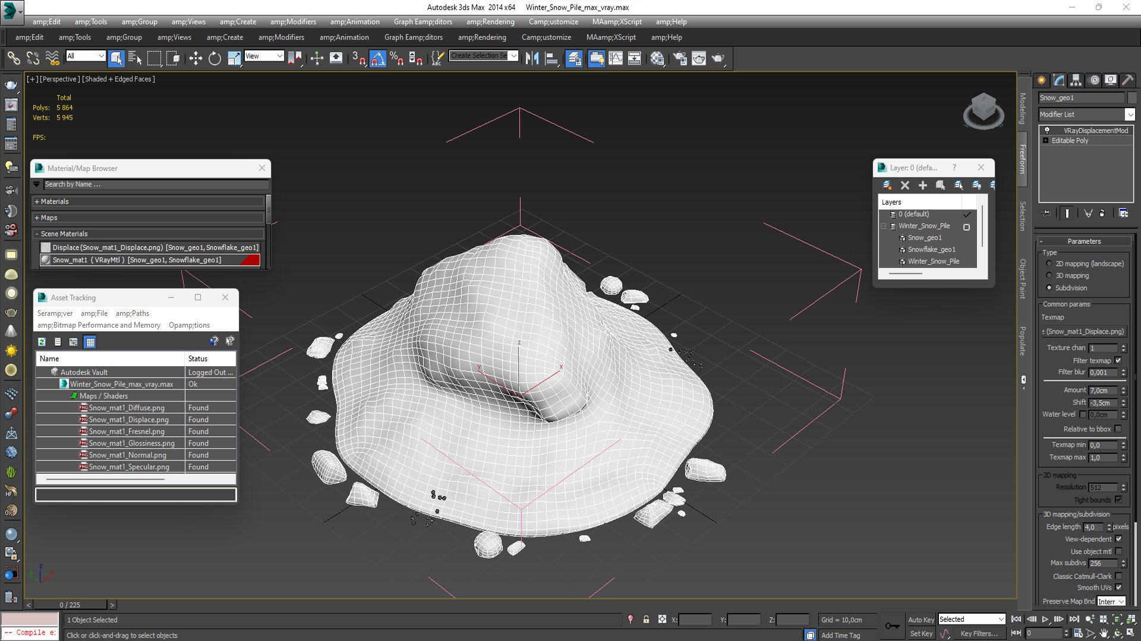The image size is (1141, 641).
Task: Open the selection filter All dropdown
Action: (86, 56)
